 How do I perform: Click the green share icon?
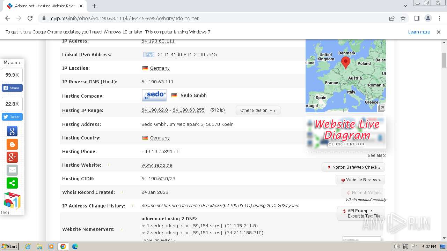[12, 183]
